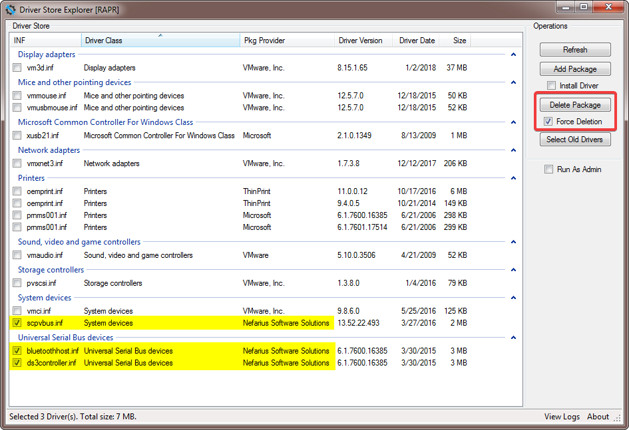Click Nefarius Software Solutions in scpvbus.inf row

click(x=286, y=323)
